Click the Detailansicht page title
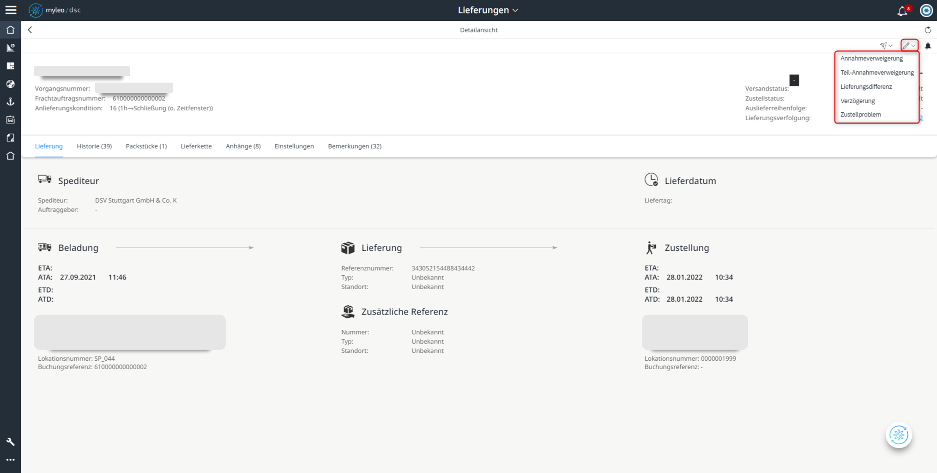The image size is (937, 473). 479,30
